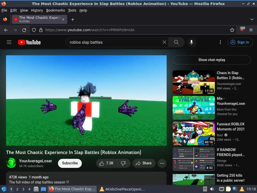Image resolution: width=257 pixels, height=193 pixels.
Task: View site security padlock info
Action: tap(41, 30)
